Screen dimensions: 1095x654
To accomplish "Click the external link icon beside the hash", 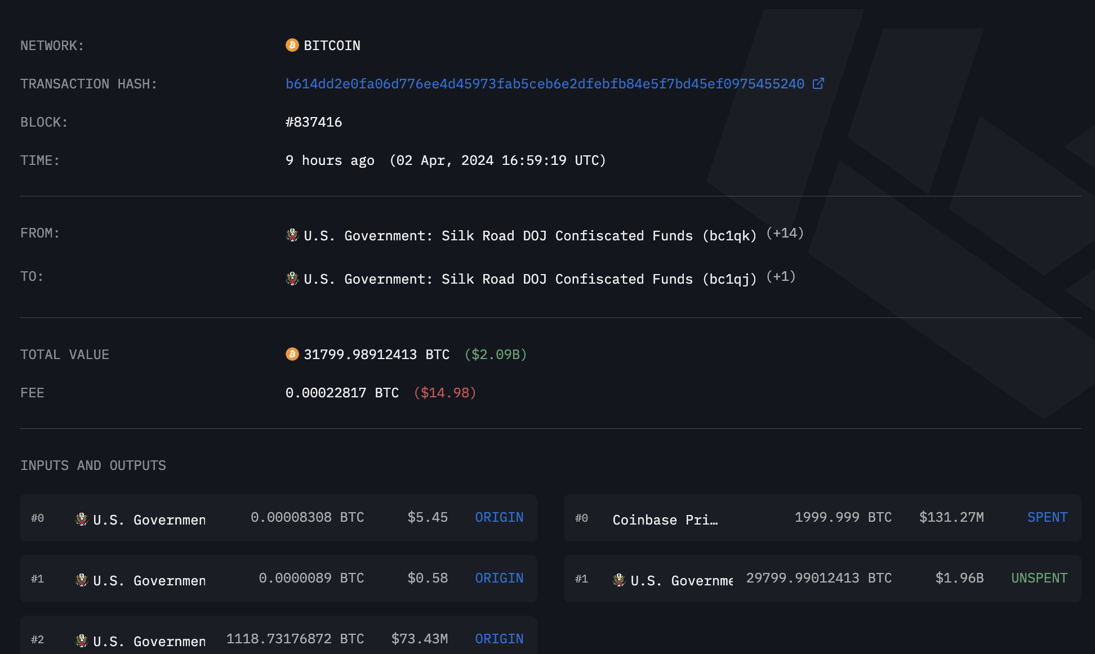I will pos(818,84).
